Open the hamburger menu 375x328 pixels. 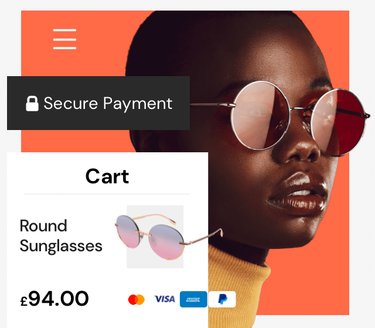coord(64,39)
